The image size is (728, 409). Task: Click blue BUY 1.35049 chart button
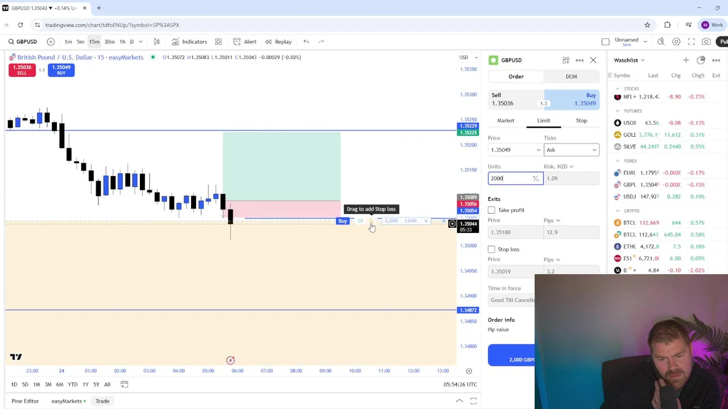[x=61, y=70]
